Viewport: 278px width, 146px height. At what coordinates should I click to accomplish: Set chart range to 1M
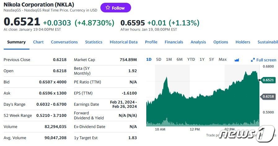tap(169, 60)
